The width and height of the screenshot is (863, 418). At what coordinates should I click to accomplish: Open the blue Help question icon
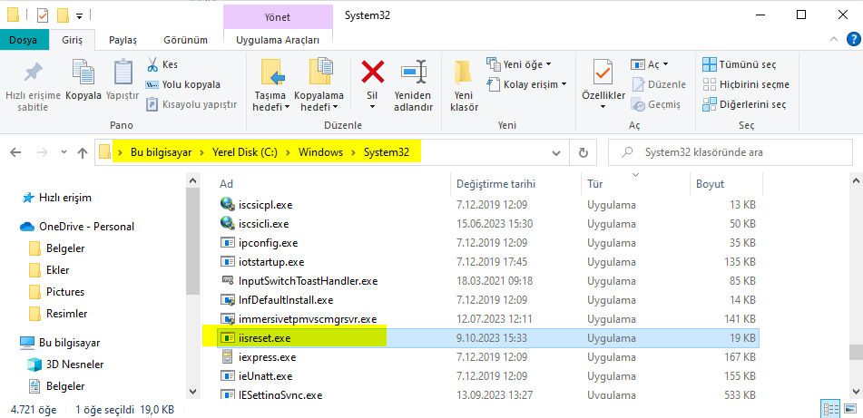853,39
